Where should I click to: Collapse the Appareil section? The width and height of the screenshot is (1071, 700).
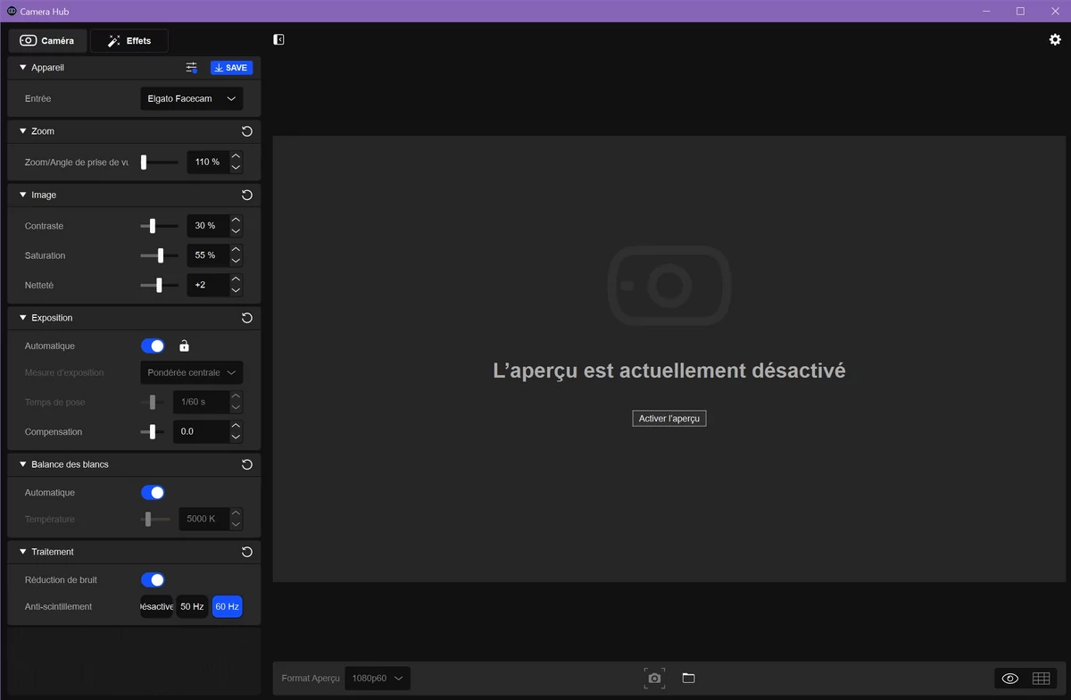[x=23, y=68]
